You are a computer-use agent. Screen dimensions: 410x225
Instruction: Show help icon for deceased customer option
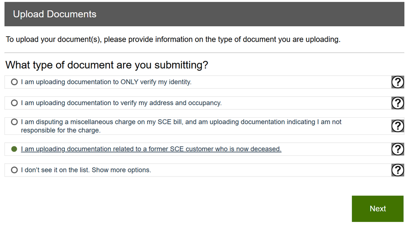397,149
